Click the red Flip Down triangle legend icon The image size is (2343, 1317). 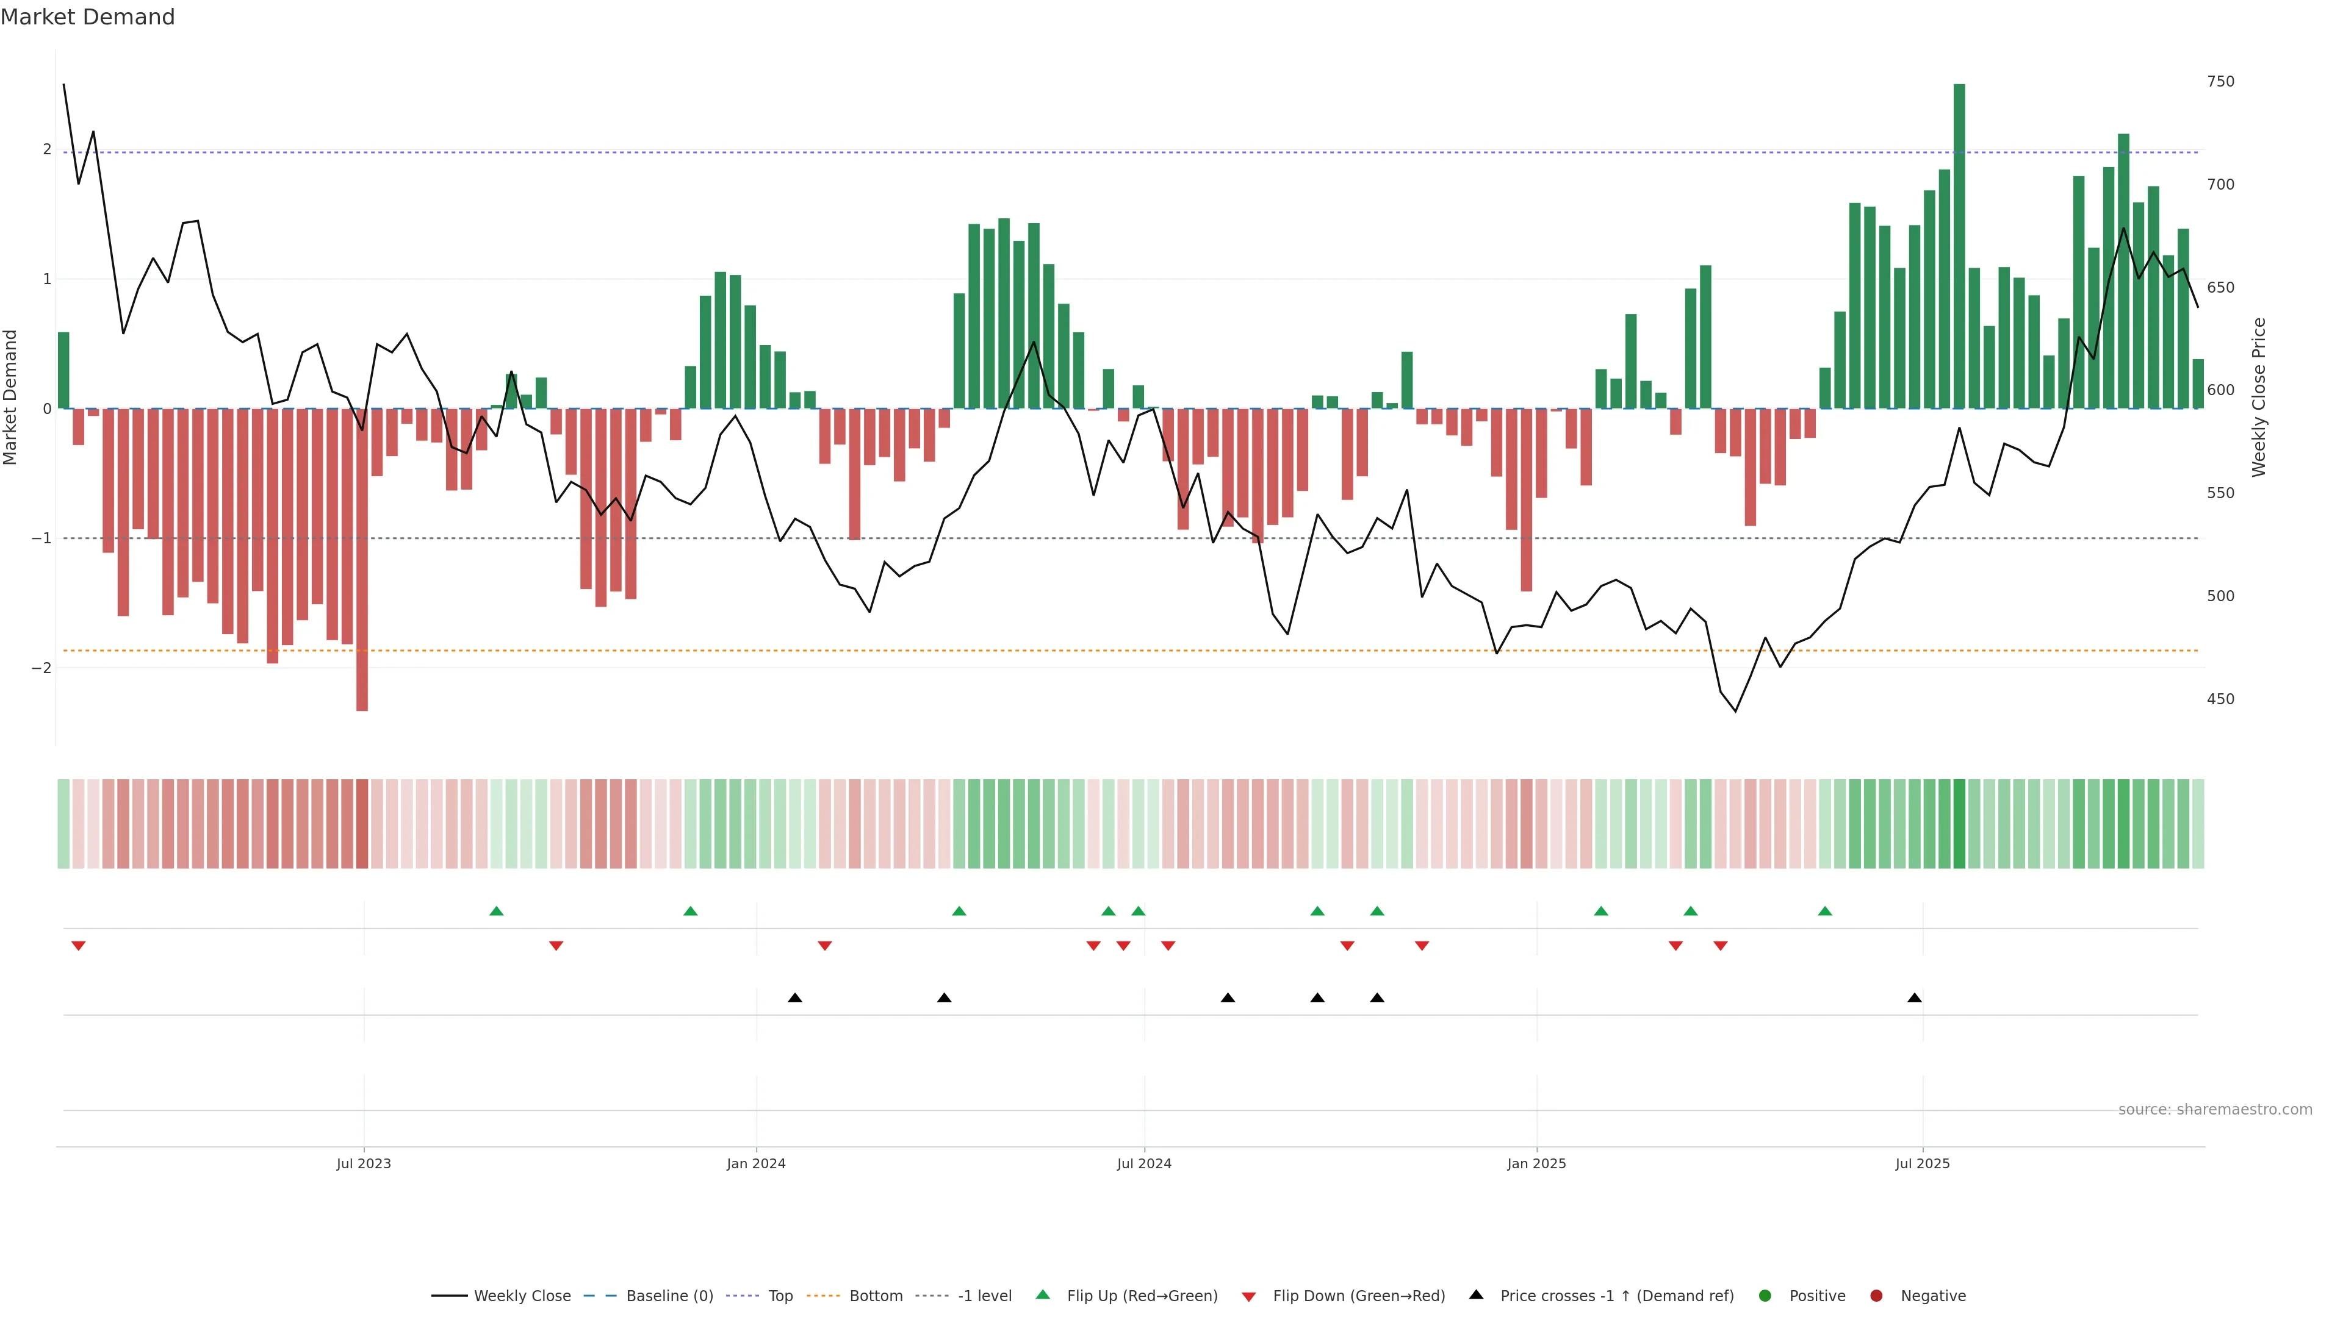coord(1248,1296)
